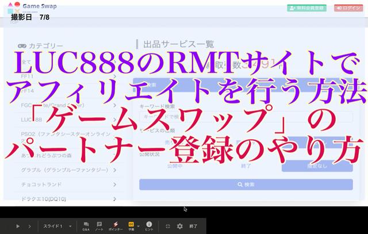Open slideshow settings gear icon
The height and width of the screenshot is (234, 368).
179,227
